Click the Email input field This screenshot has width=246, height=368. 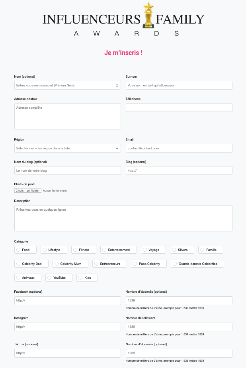pos(179,148)
